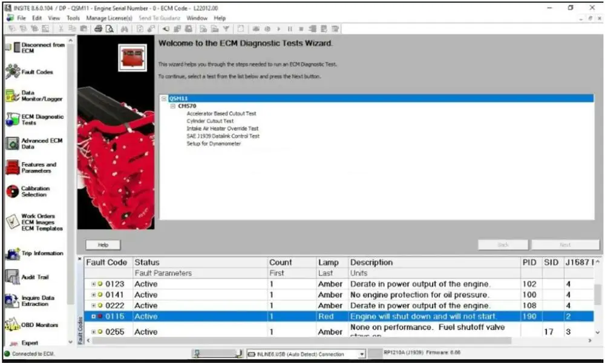Select Cylinder Cutout Test

tap(210, 121)
